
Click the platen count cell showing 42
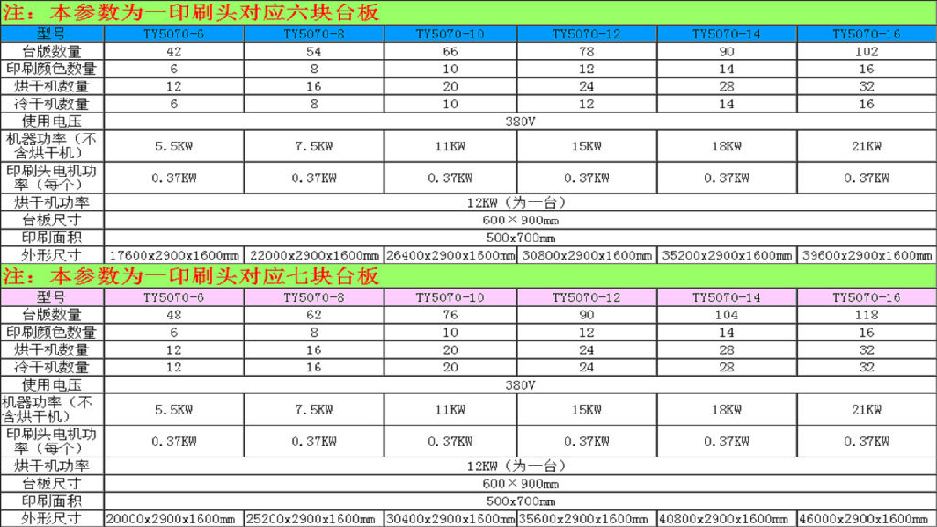[x=174, y=51]
